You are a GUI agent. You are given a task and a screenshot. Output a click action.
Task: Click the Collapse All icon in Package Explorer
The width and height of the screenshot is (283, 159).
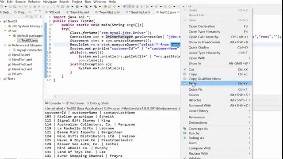click(x=27, y=17)
